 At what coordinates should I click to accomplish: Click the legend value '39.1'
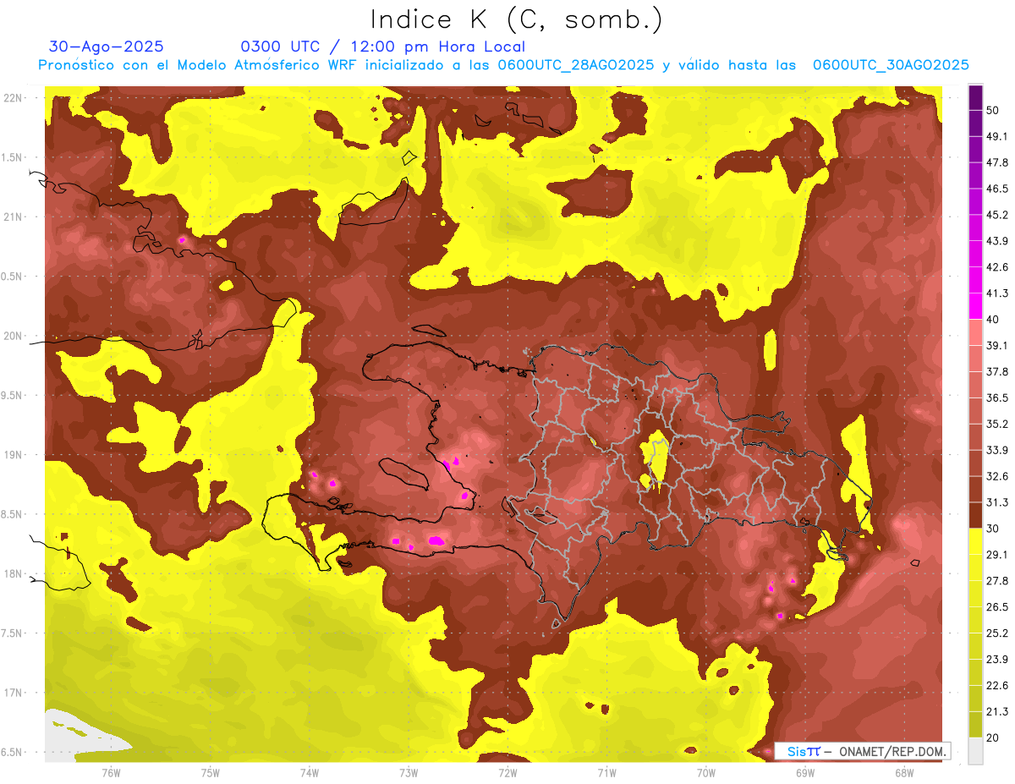point(996,345)
